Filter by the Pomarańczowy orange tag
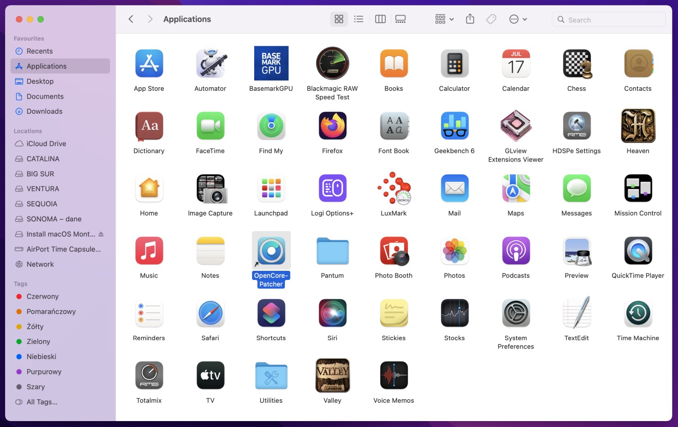 point(60,311)
